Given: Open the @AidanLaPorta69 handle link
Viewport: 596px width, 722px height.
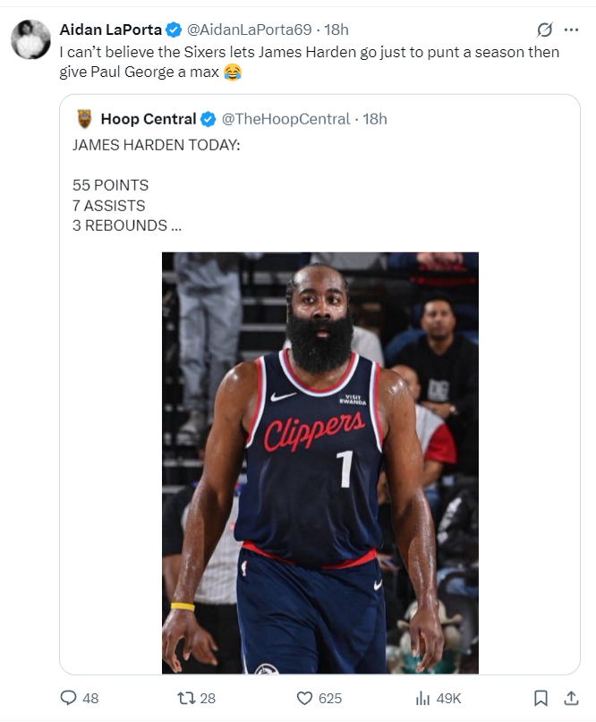Looking at the screenshot, I should pyautogui.click(x=249, y=30).
